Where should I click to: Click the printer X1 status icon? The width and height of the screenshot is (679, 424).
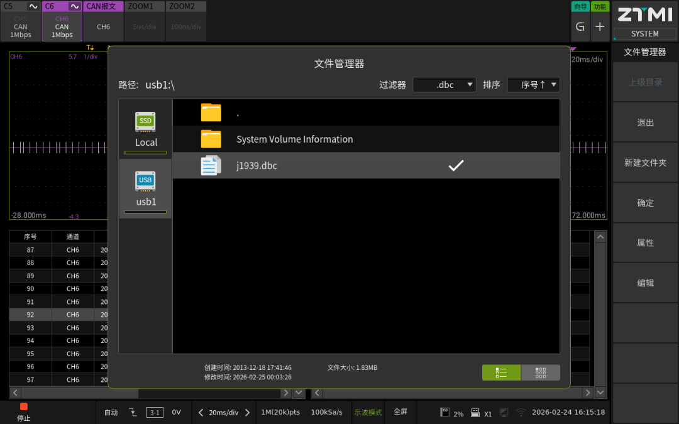(x=480, y=412)
